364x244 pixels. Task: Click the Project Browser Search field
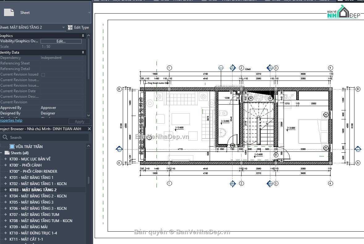tap(45, 137)
